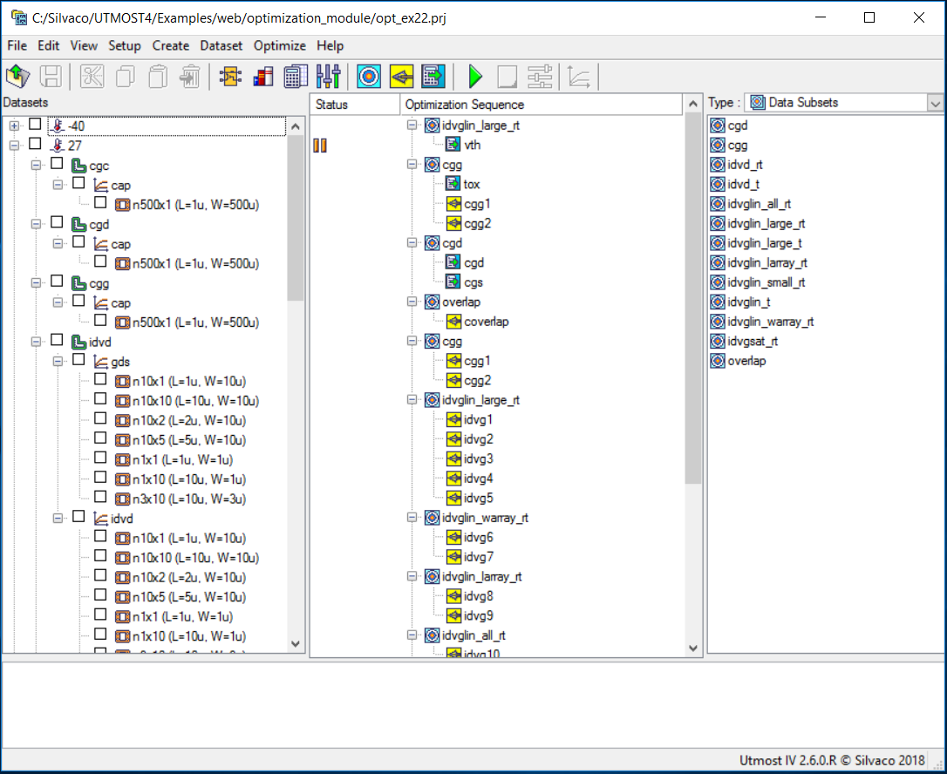This screenshot has height=774, width=947.
Task: Click the blue target data subset toolbar icon
Action: click(369, 77)
